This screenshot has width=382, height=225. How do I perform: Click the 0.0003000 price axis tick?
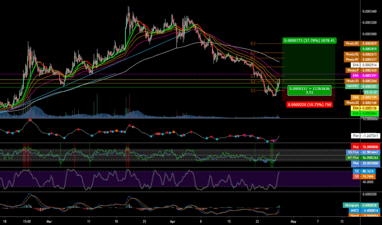coord(369,34)
